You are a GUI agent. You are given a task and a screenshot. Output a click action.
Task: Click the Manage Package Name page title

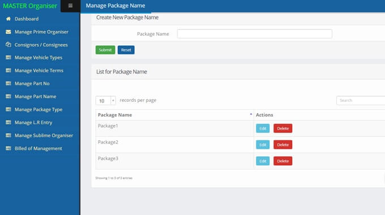(x=115, y=6)
